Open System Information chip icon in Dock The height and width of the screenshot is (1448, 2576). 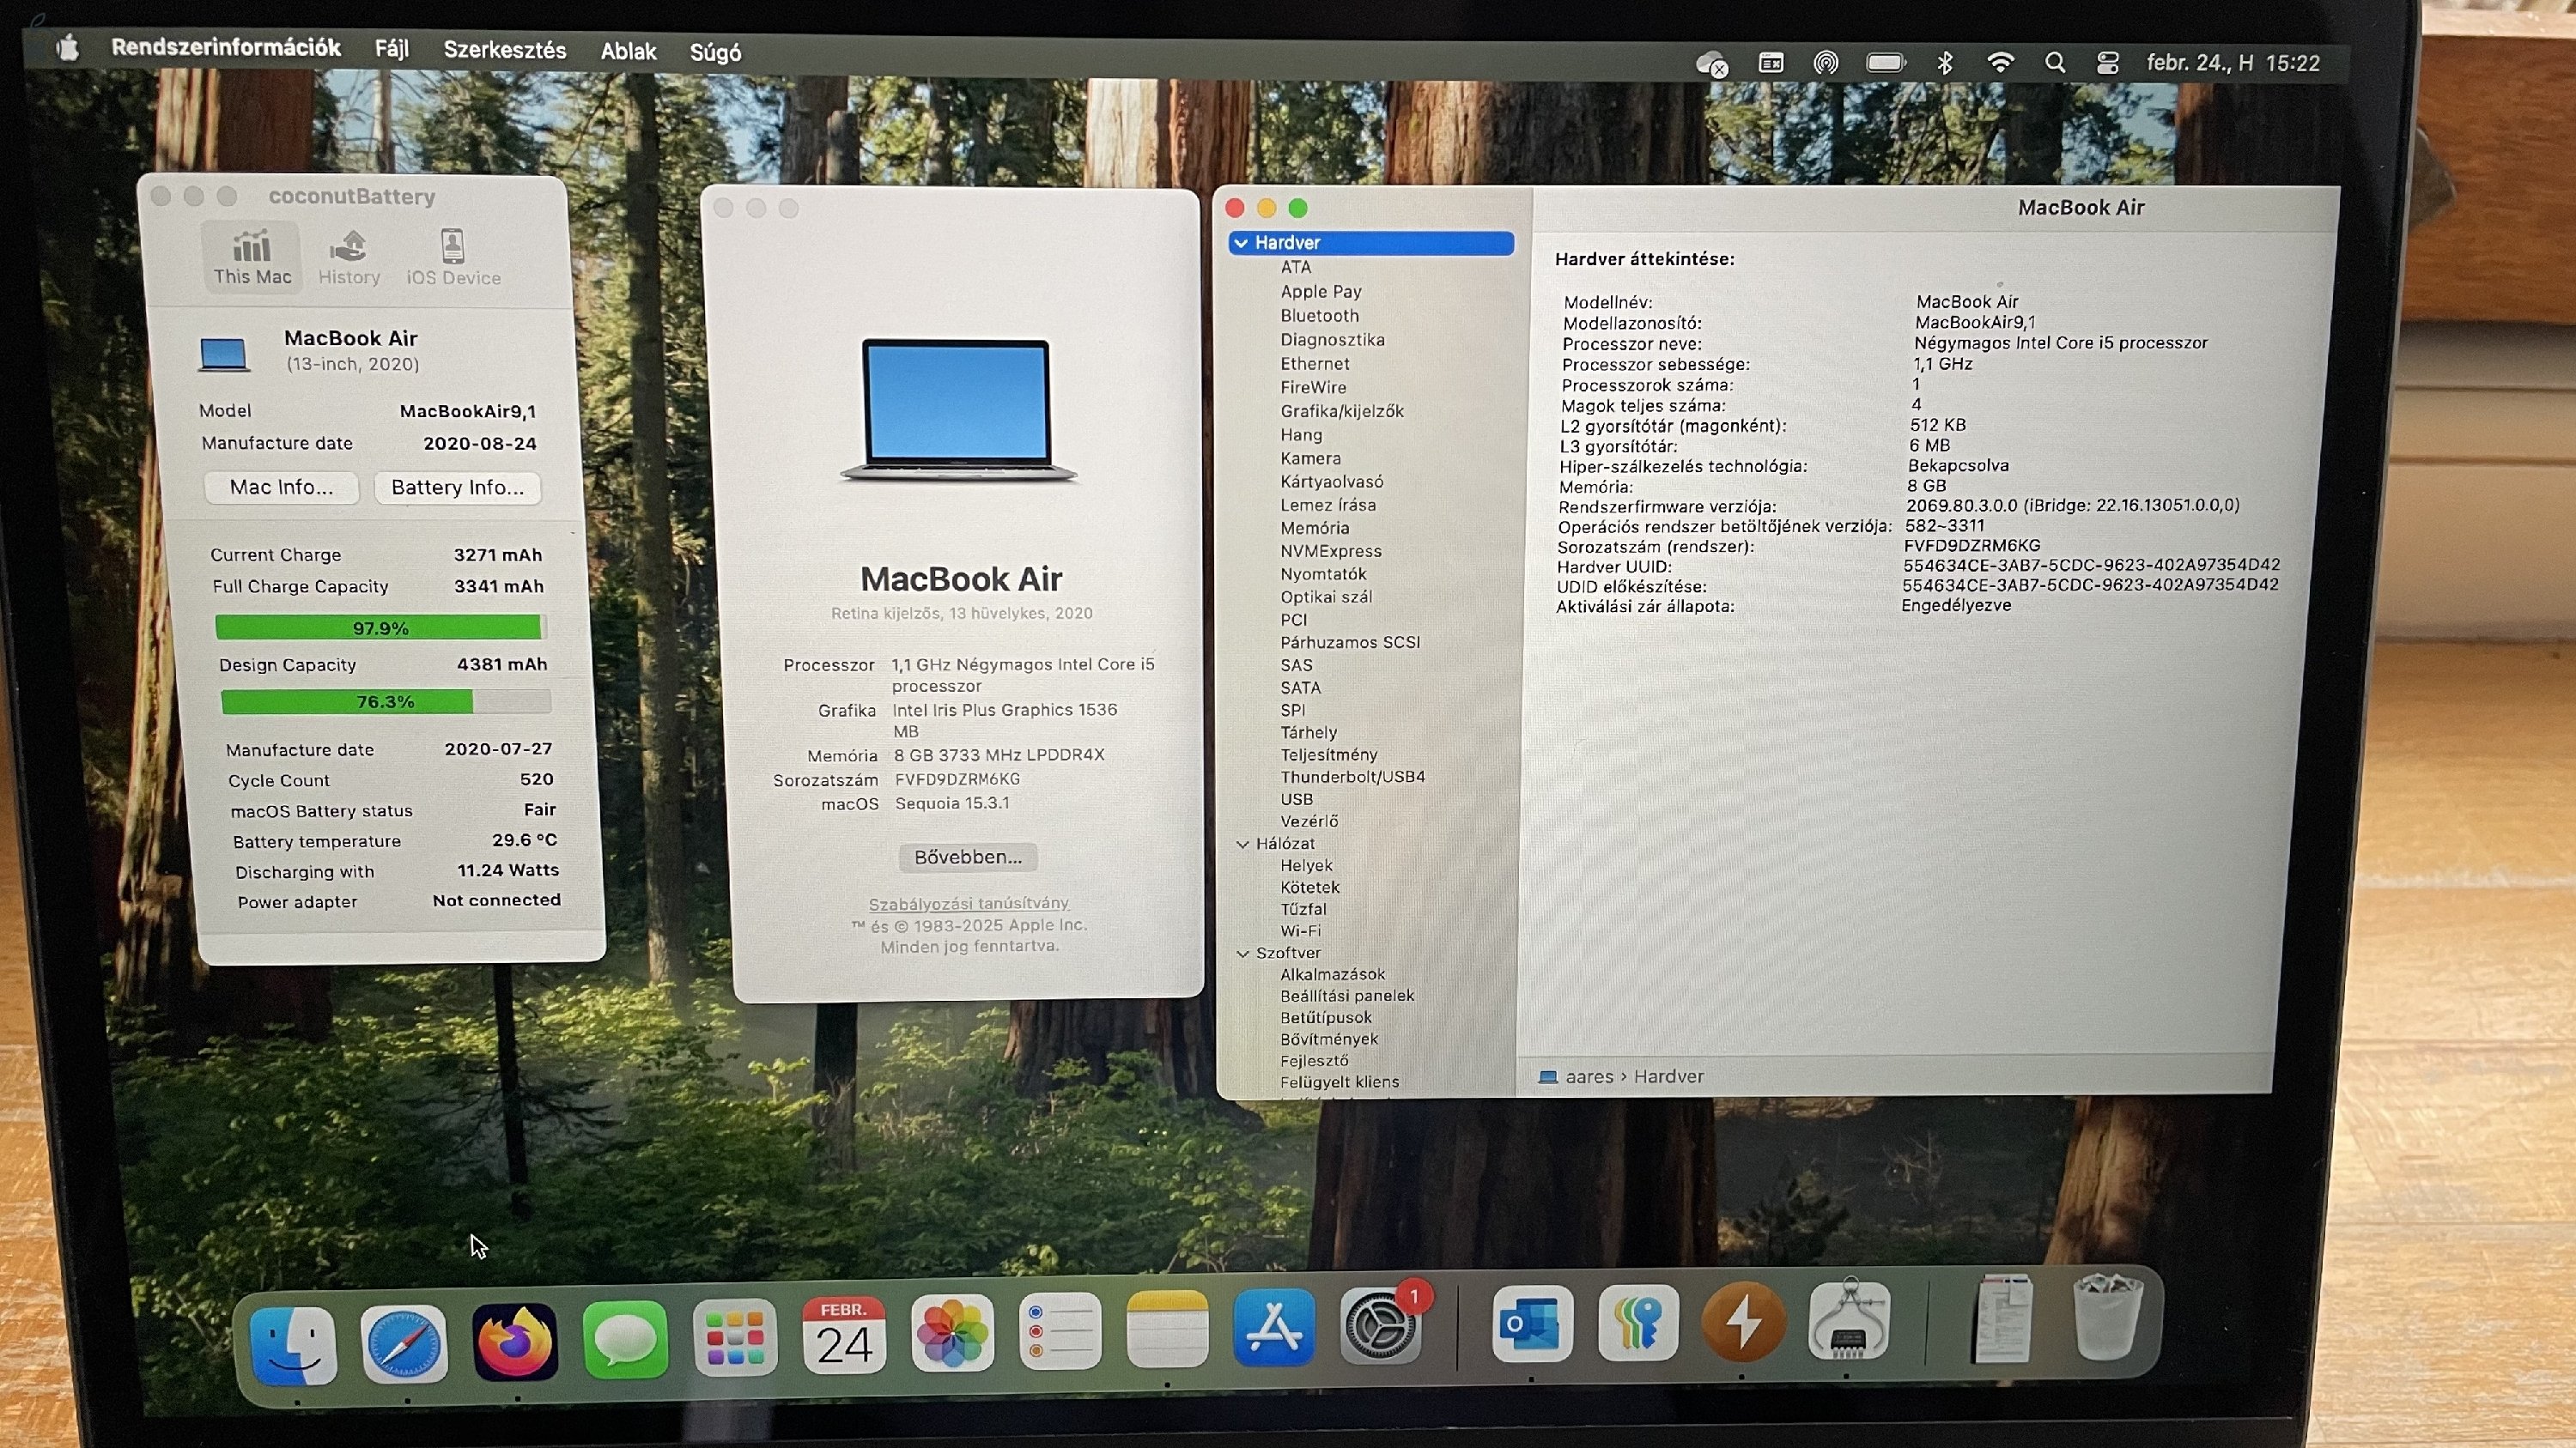point(1849,1320)
